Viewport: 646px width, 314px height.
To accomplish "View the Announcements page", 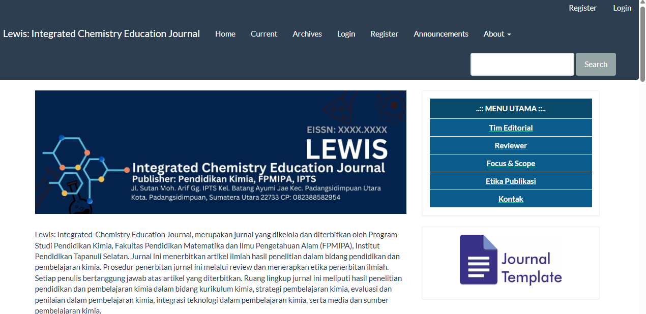I will pos(441,34).
